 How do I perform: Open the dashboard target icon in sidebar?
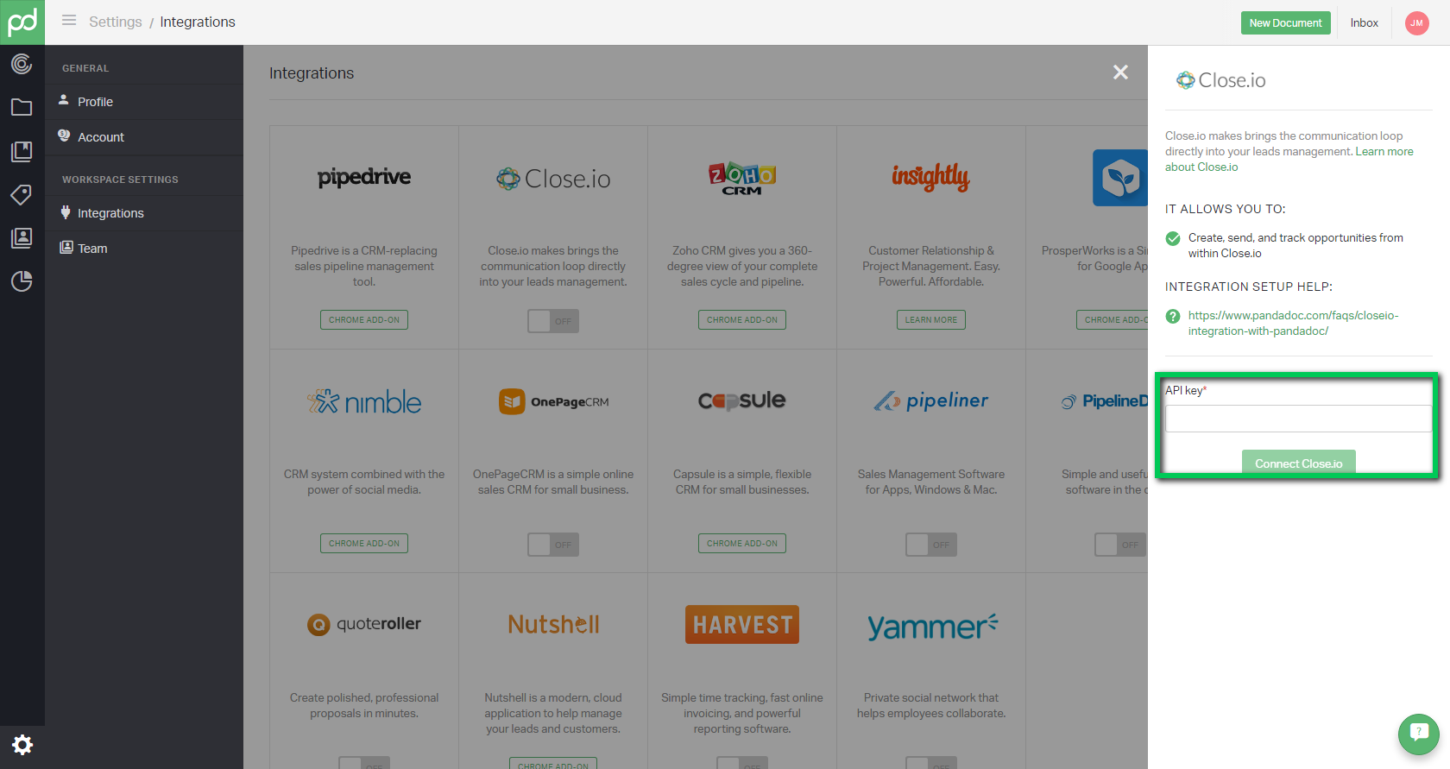(22, 64)
